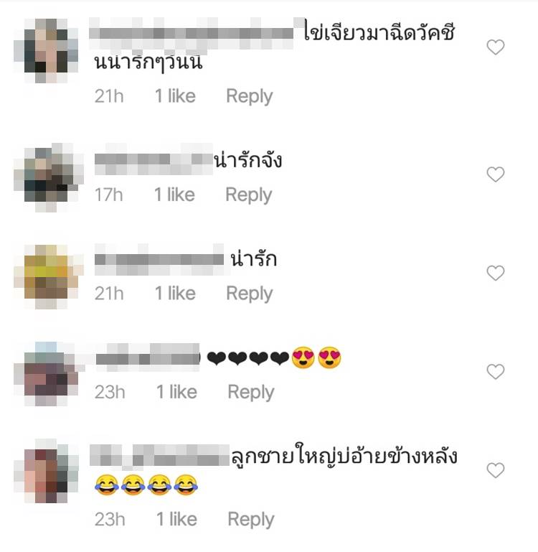Reply to the 17h comment
This screenshot has height=552, width=538.
pos(249,195)
